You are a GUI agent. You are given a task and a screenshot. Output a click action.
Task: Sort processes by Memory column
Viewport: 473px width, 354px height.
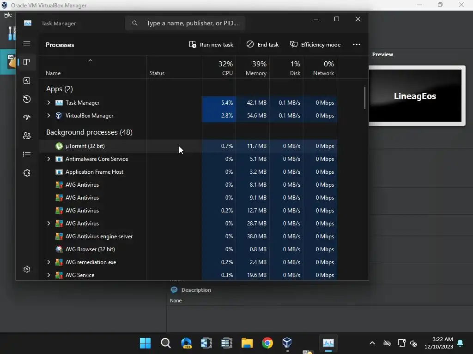point(253,68)
